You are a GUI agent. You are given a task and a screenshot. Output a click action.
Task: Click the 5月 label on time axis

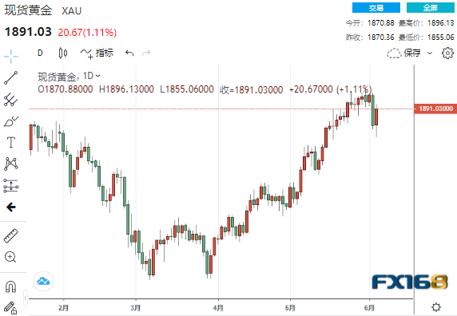290,308
